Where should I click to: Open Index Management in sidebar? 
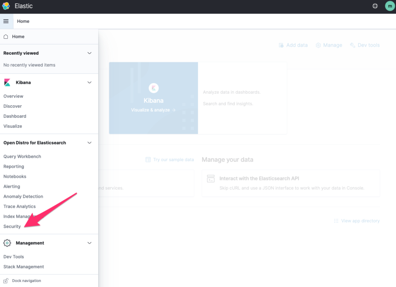tap(23, 216)
